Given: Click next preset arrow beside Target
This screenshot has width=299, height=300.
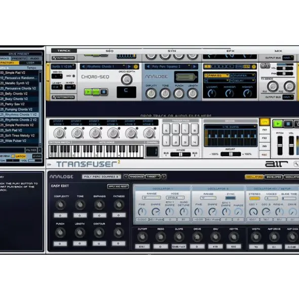Looking at the screenshot, I should tap(164, 177).
